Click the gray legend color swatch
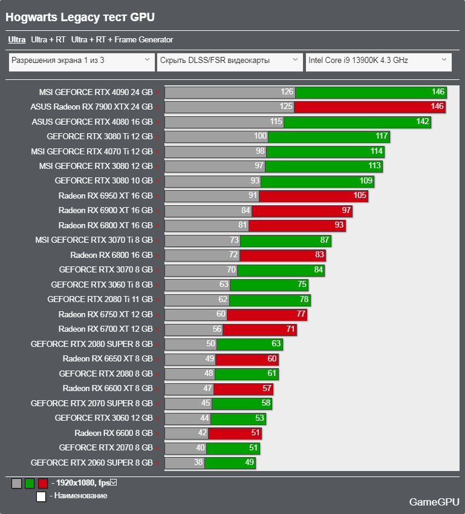 16,483
